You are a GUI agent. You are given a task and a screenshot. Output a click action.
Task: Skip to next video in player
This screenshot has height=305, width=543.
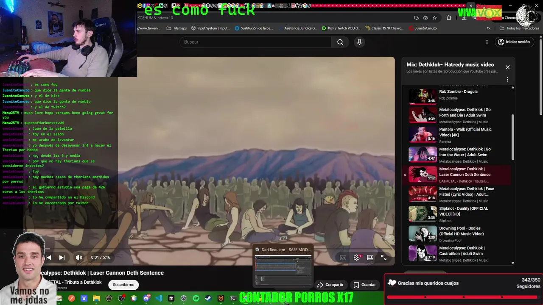62,257
